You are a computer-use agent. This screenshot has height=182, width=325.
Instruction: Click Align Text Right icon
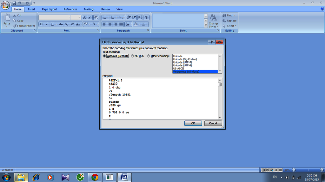pos(116,24)
